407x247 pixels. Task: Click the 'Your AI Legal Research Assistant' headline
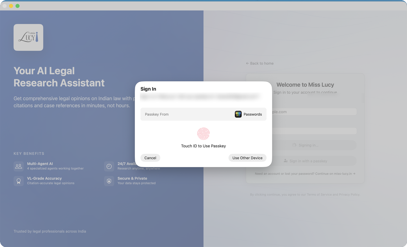[x=59, y=77]
